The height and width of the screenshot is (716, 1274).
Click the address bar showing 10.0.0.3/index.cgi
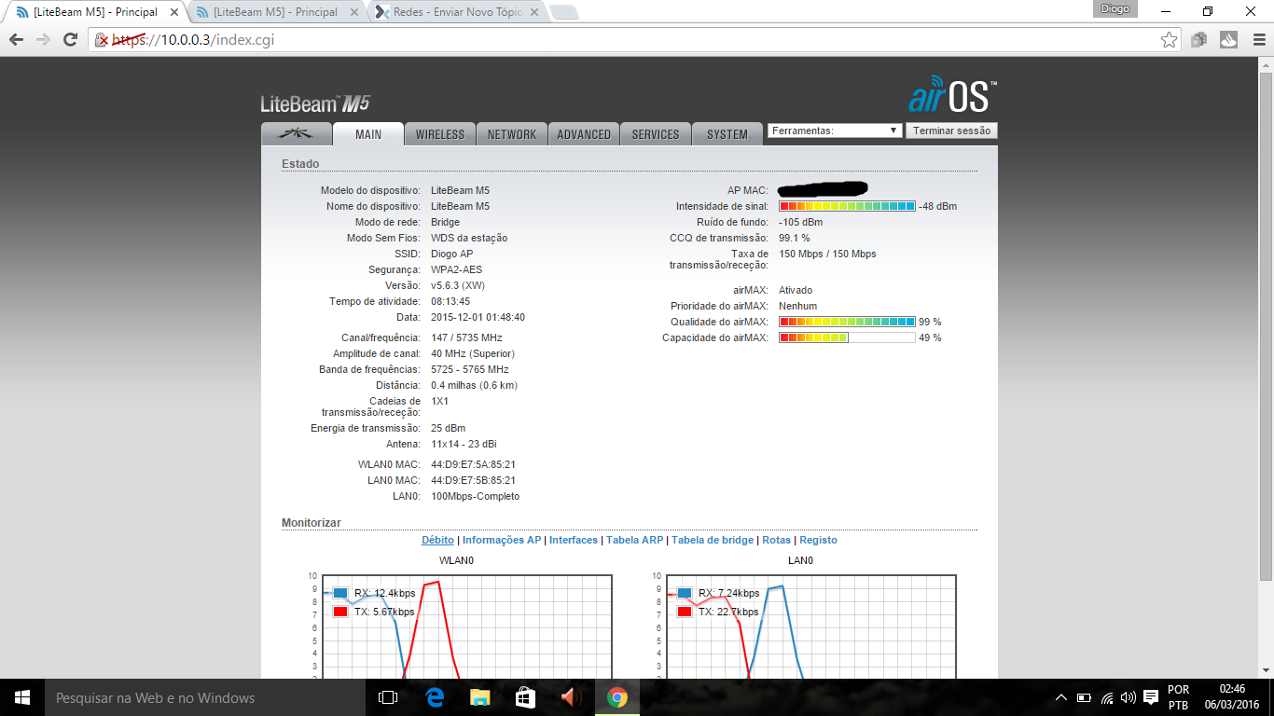[634, 40]
